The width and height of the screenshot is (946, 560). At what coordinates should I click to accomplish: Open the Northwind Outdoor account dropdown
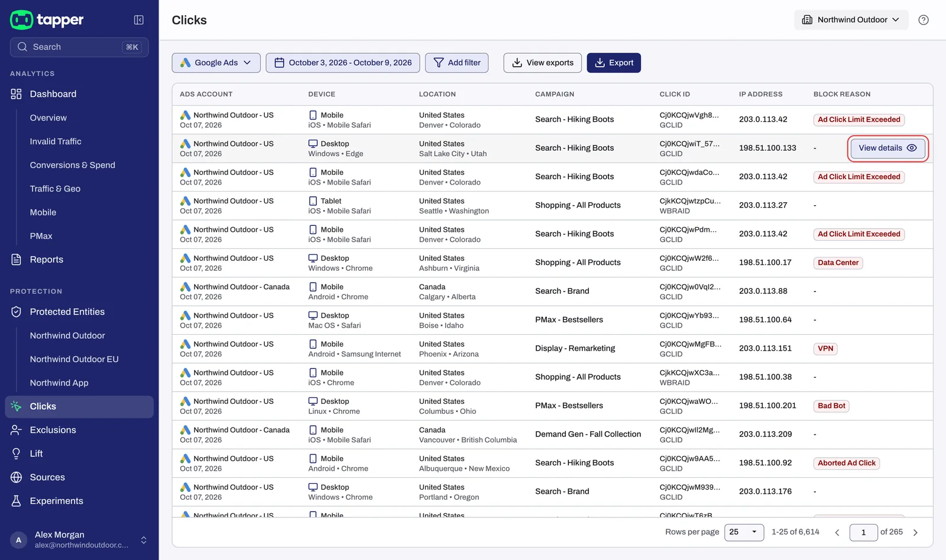click(850, 20)
